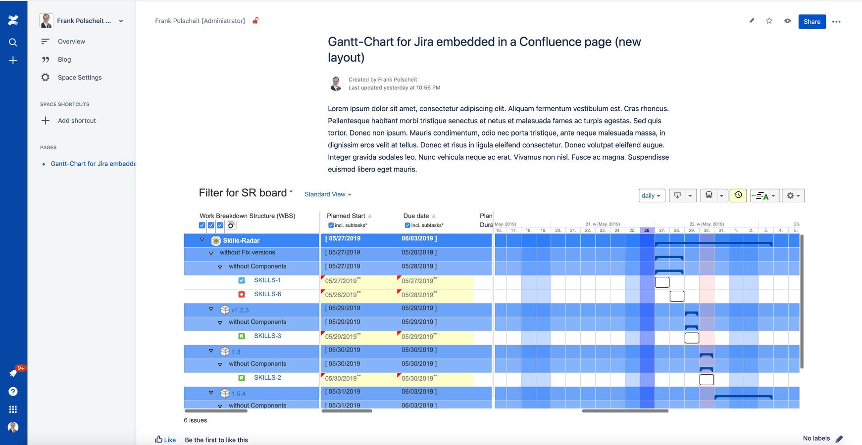Image resolution: width=862 pixels, height=445 pixels.
Task: Click the Confluence logo icon
Action: (13, 20)
